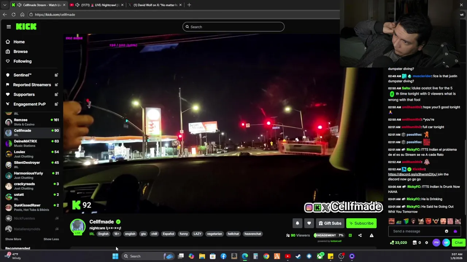Click the Pepe frog emote
The width and height of the screenshot is (467, 262).
coord(399,221)
